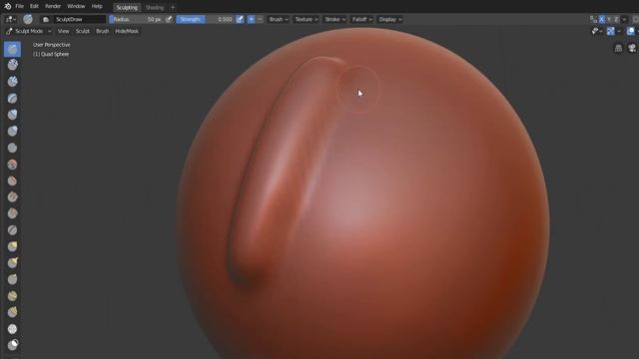The height and width of the screenshot is (359, 639).
Task: Expand the Falloff settings dropdown
Action: (x=361, y=19)
